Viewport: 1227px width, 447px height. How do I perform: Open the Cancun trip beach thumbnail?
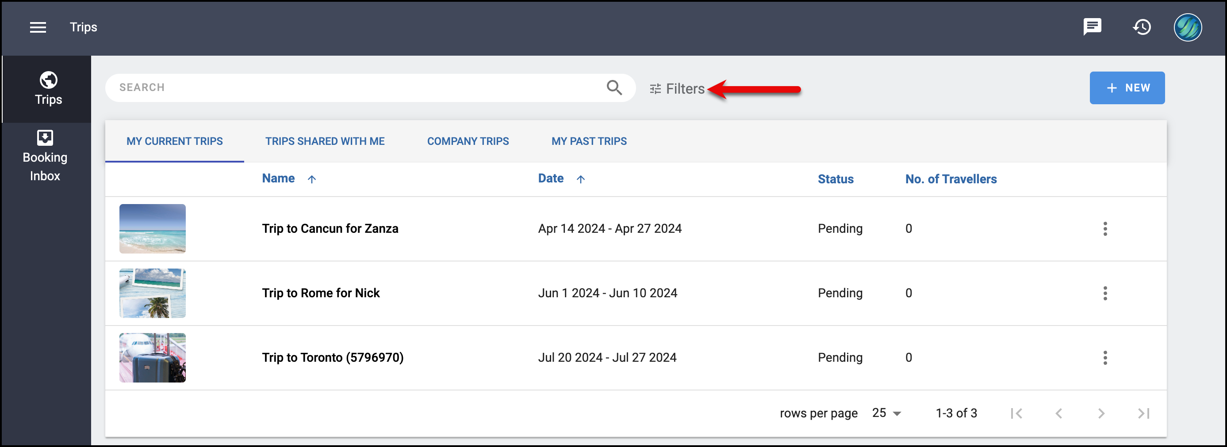(x=152, y=228)
